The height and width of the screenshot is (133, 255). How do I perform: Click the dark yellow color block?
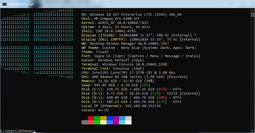pyautogui.click(x=103, y=118)
